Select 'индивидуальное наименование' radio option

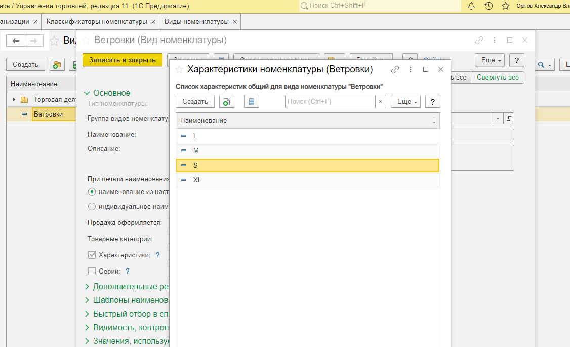point(92,206)
